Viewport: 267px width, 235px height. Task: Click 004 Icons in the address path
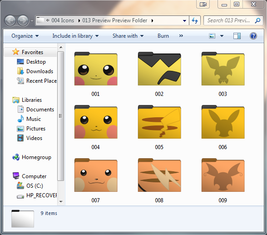(63, 20)
